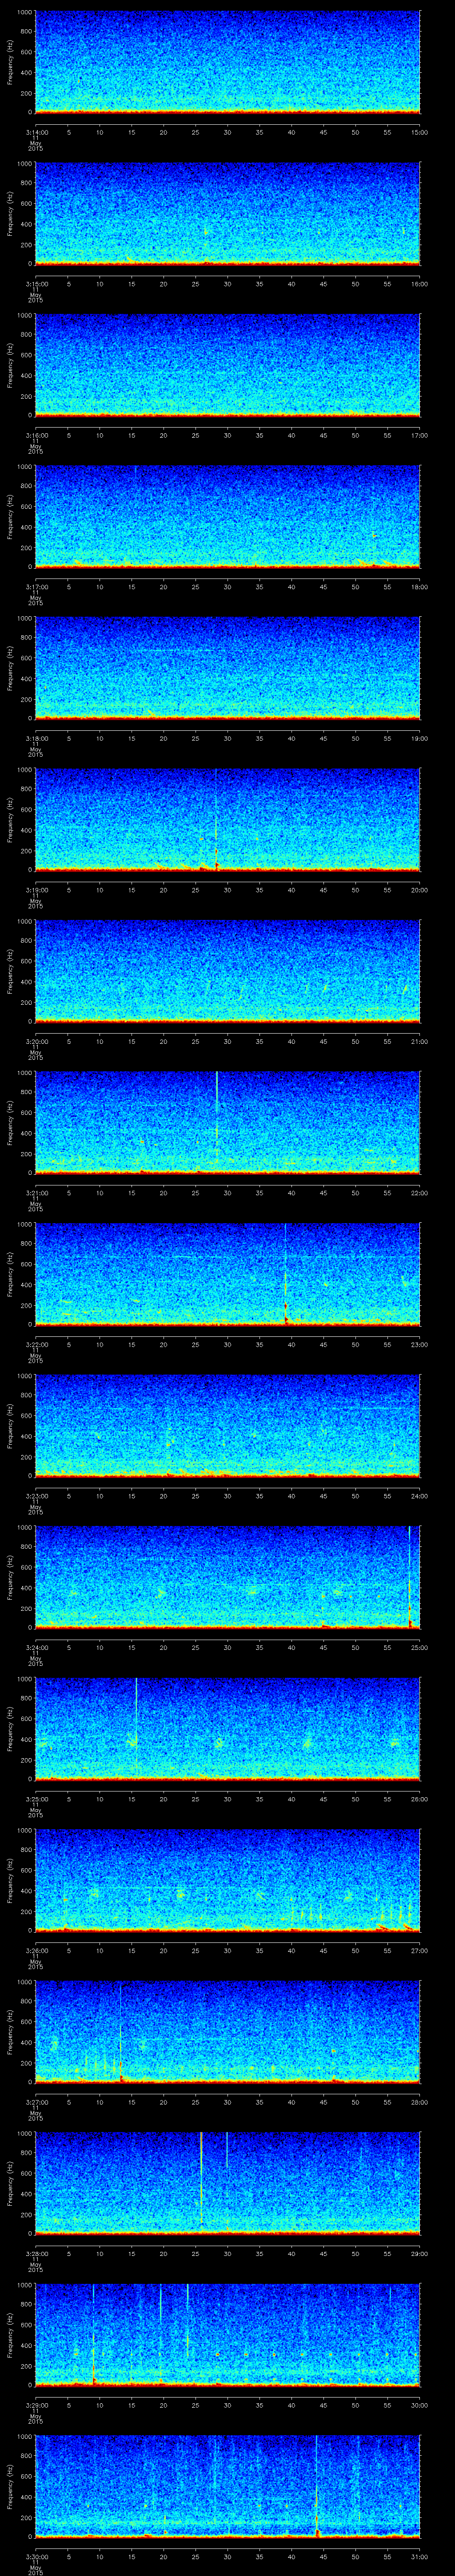
Task: Click the 3:16:00 spectrogram panel
Action: pyautogui.click(x=227, y=365)
